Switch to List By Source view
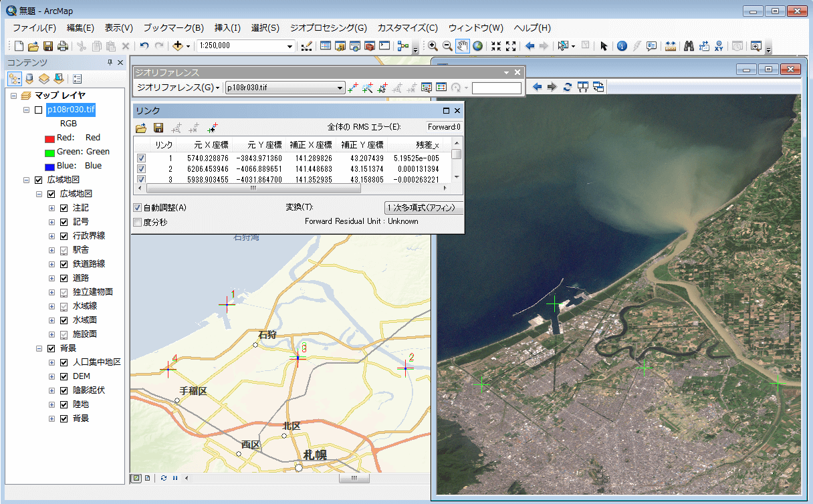This screenshot has width=813, height=504. click(29, 79)
